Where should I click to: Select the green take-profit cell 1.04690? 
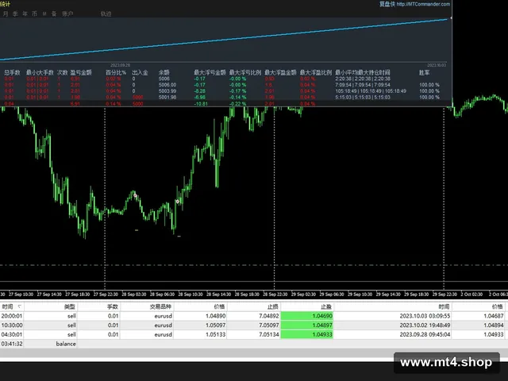click(307, 316)
